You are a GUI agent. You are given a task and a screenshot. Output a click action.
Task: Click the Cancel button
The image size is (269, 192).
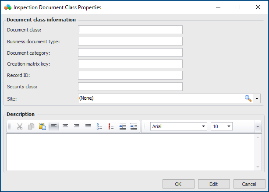[x=249, y=184]
